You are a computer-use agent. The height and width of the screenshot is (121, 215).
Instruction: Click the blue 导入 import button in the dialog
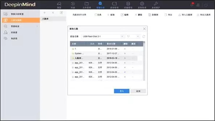(122, 91)
